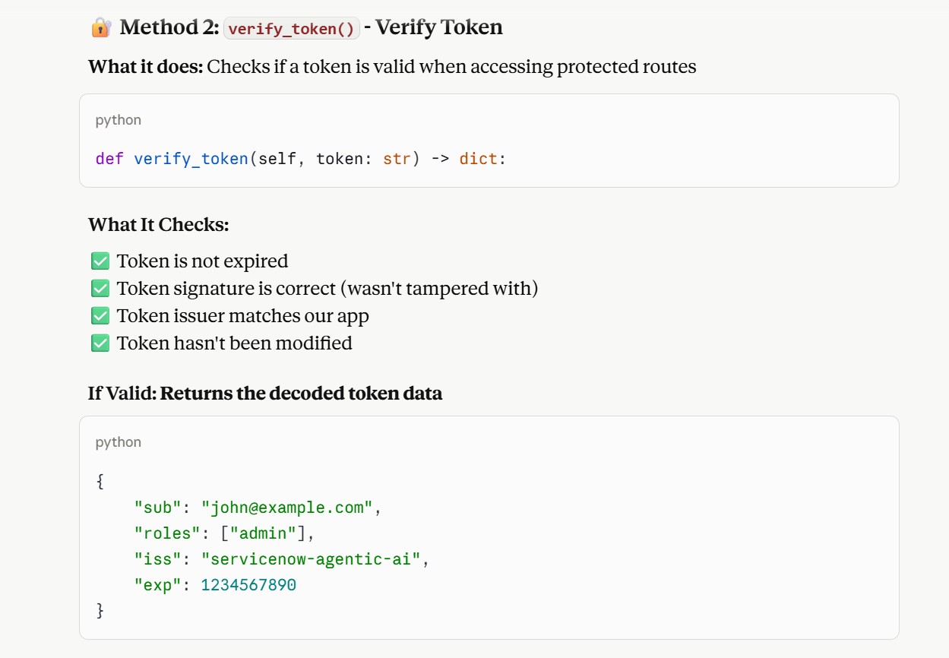Click the python label of second code block
Image resolution: width=949 pixels, height=658 pixels.
(x=119, y=442)
